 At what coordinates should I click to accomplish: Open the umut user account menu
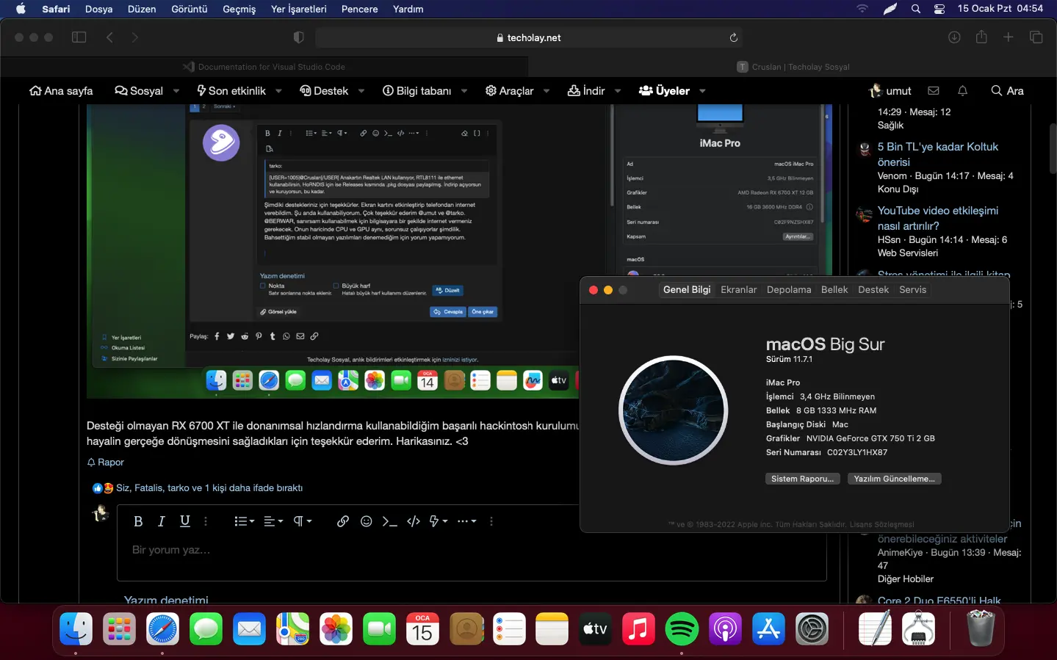[890, 91]
